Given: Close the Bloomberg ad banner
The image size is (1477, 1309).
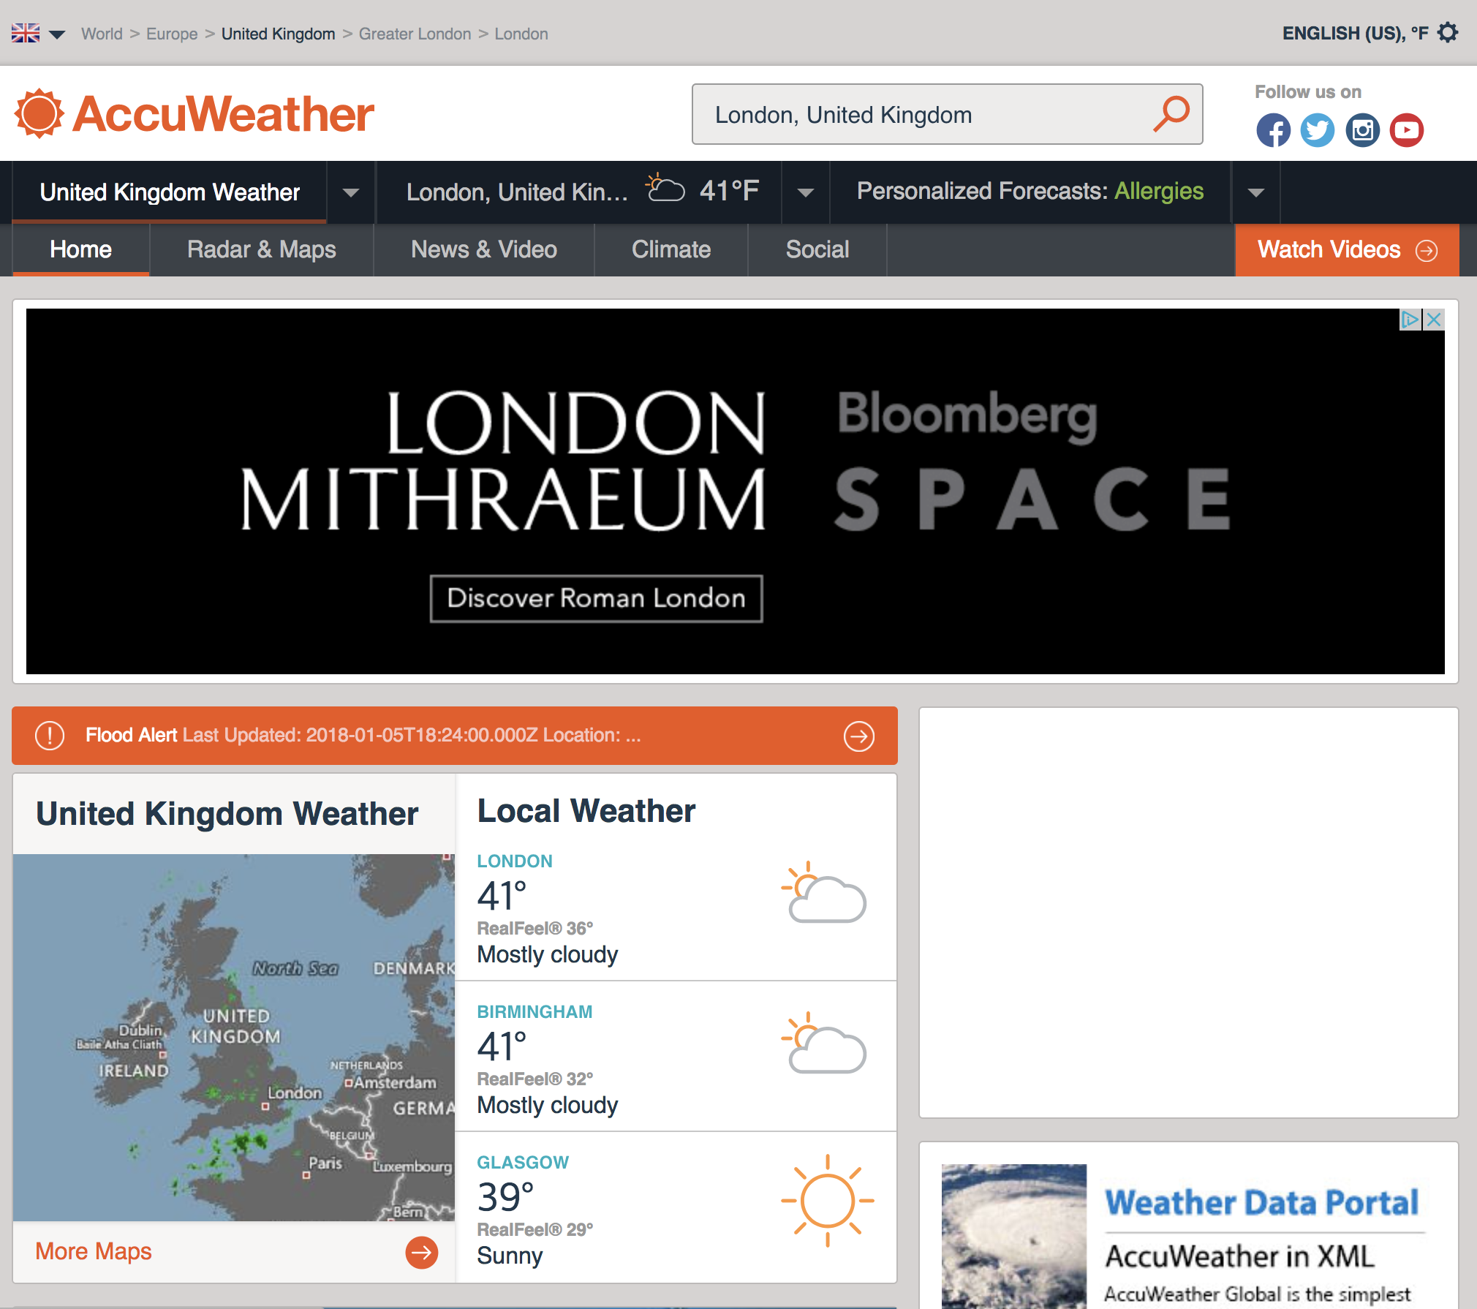Looking at the screenshot, I should 1434,320.
